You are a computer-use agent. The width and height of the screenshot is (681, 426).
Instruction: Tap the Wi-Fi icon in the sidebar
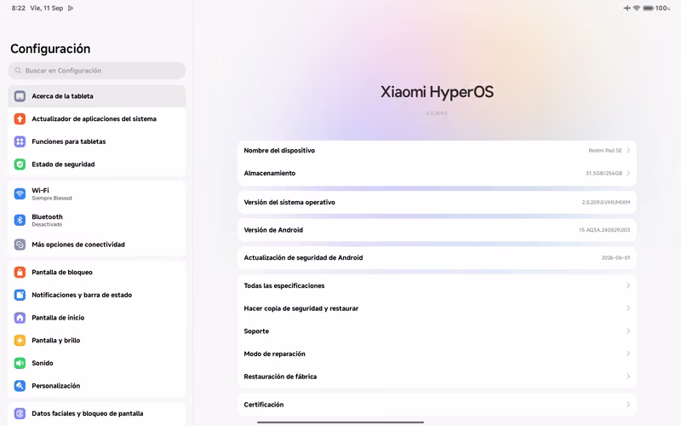(20, 193)
